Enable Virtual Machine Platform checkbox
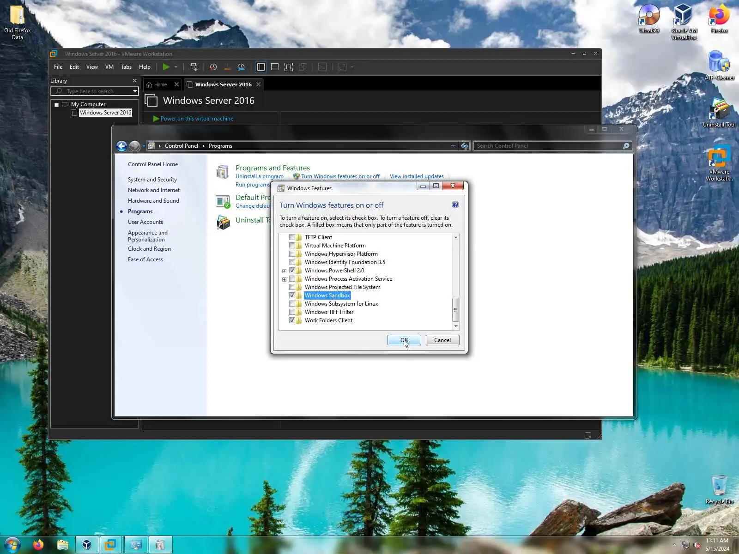 pyautogui.click(x=292, y=246)
